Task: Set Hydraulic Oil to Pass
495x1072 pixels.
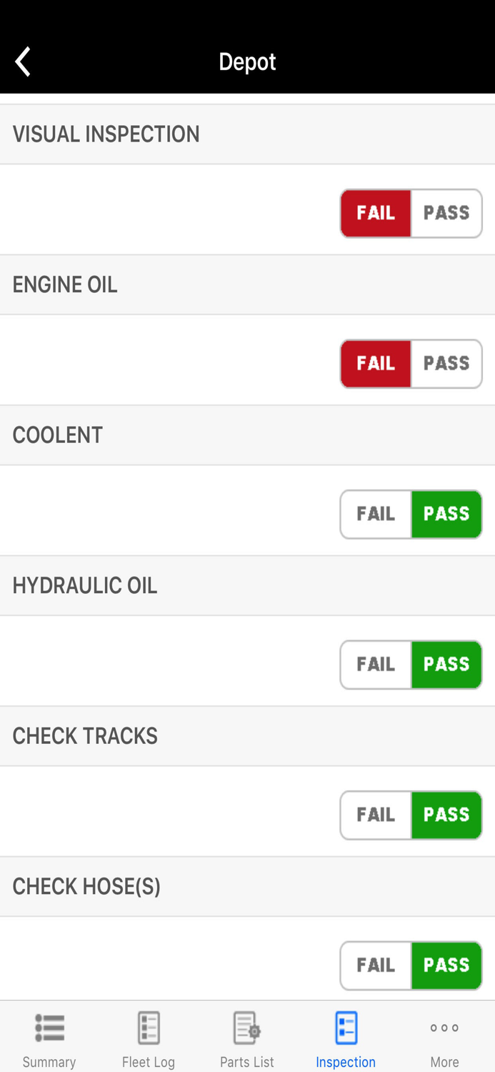Action: click(446, 665)
